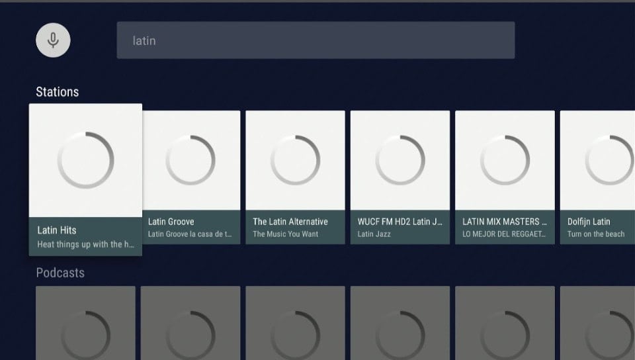Click 'LATIN MIX MASTERS ...' title text
The width and height of the screenshot is (635, 360).
pos(505,222)
